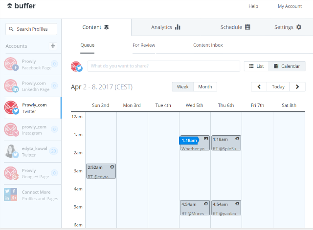The height and width of the screenshot is (230, 313).
Task: Switch to Calendar view
Action: pos(287,66)
